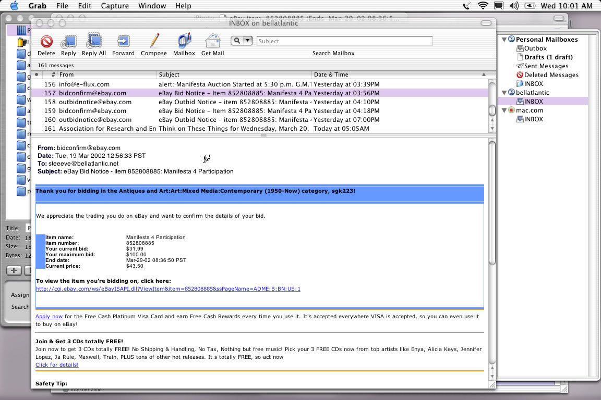Select message 158 from outbidnotice@ebay.com
Screen dimensions: 601x400
click(x=260, y=102)
